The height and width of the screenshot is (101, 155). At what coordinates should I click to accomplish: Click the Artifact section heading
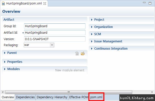(9, 20)
